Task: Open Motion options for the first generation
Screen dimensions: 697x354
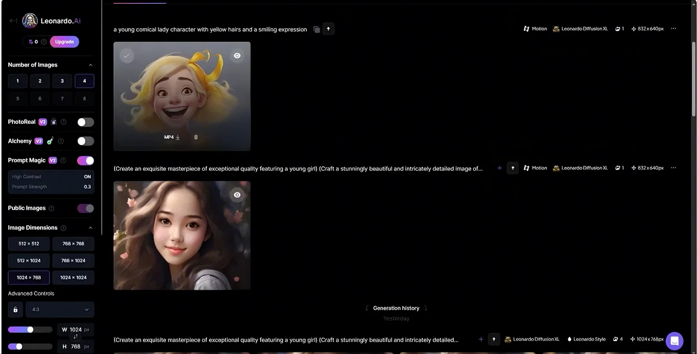Action: point(535,29)
